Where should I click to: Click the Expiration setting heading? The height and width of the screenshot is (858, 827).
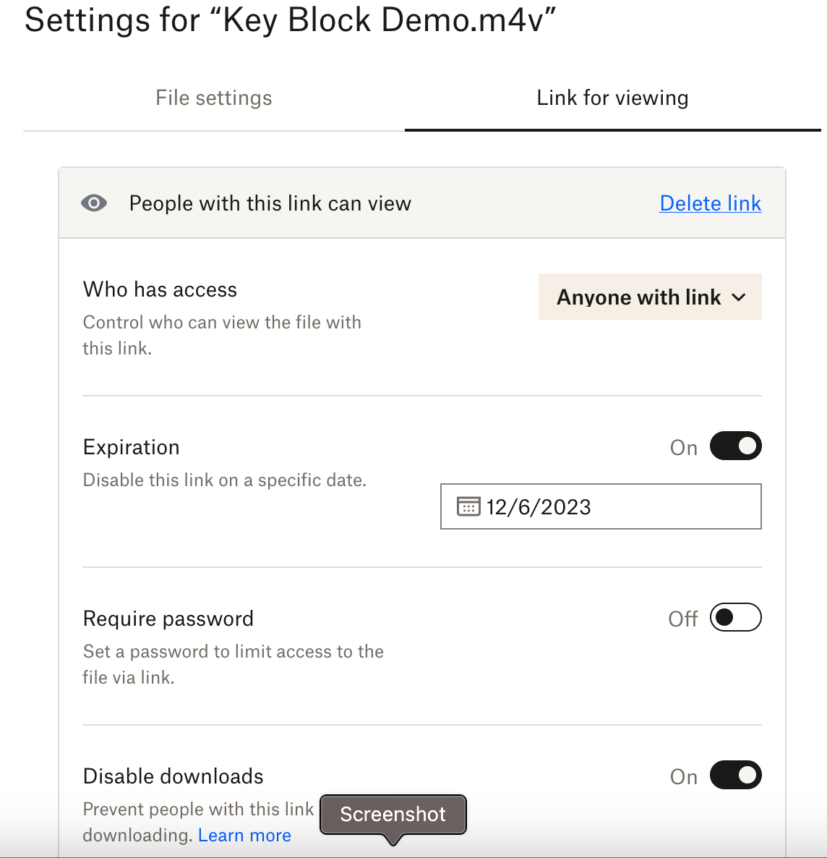[132, 447]
